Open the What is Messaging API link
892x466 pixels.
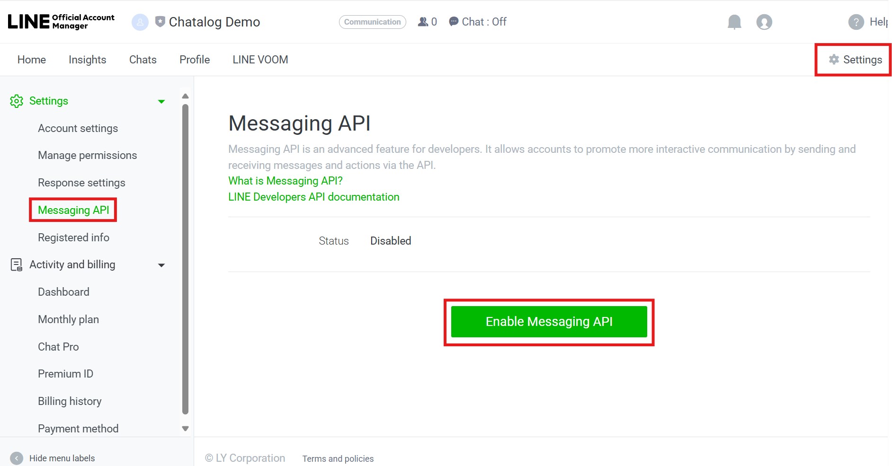[285, 181]
